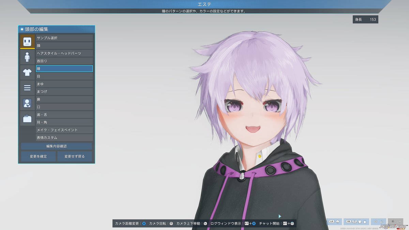Viewport: 409px width, 230px height.
Task: Open ヘアスタイル・ヘッドパーツ entry
Action: [x=64, y=53]
